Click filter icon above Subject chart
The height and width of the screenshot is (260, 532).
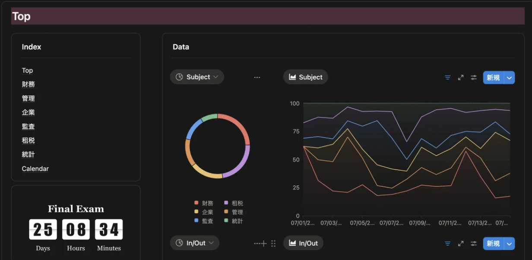click(x=448, y=77)
